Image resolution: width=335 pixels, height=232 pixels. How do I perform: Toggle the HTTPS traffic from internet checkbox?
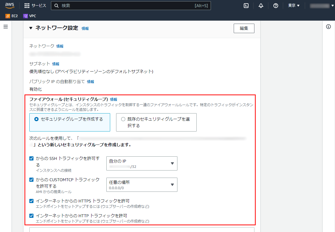point(31,201)
